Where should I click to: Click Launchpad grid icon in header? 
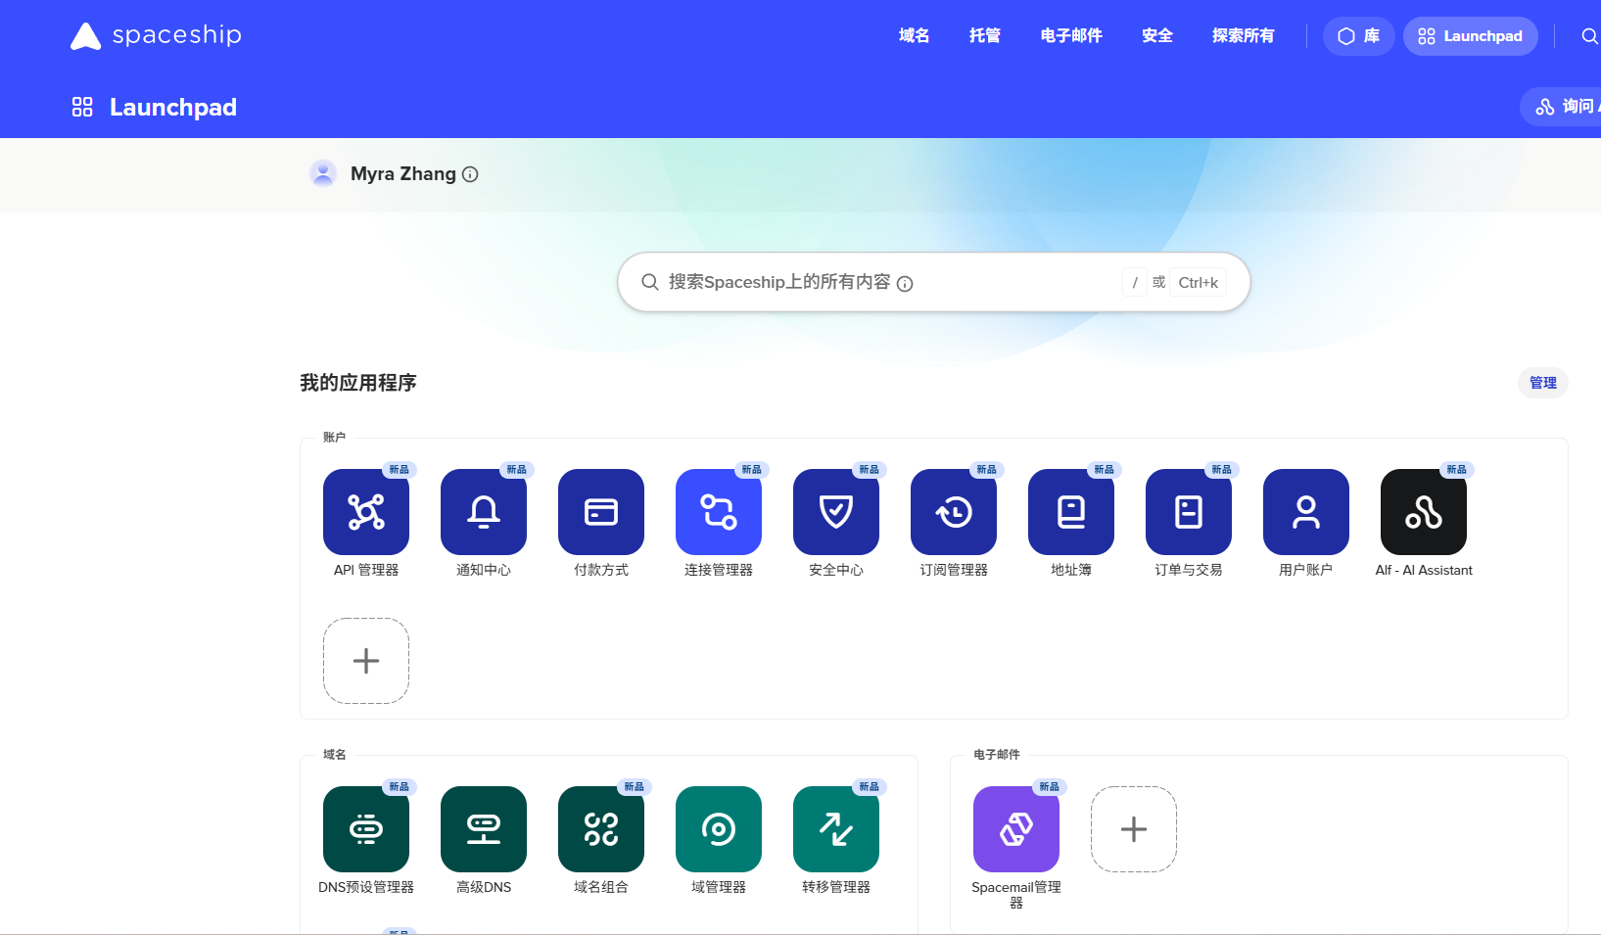pos(82,107)
